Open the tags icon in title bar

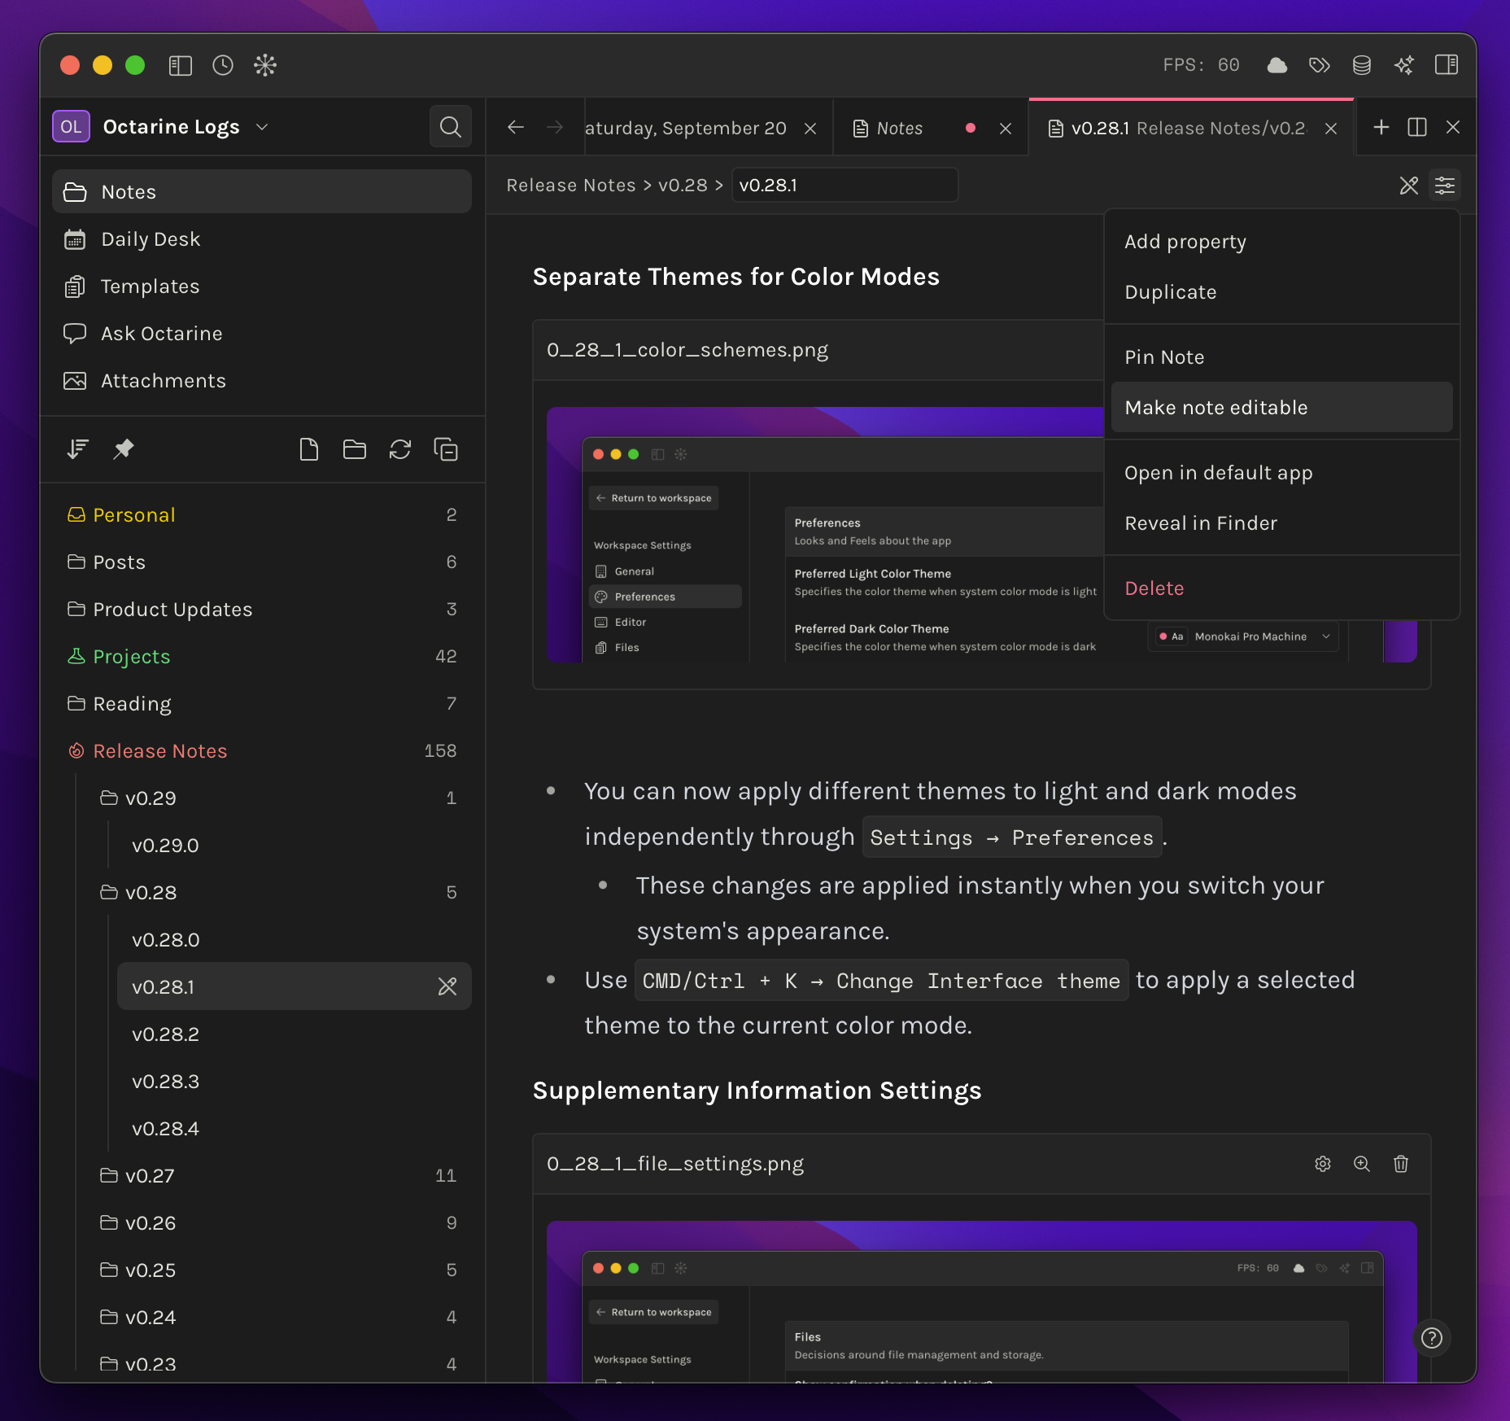(x=1319, y=65)
